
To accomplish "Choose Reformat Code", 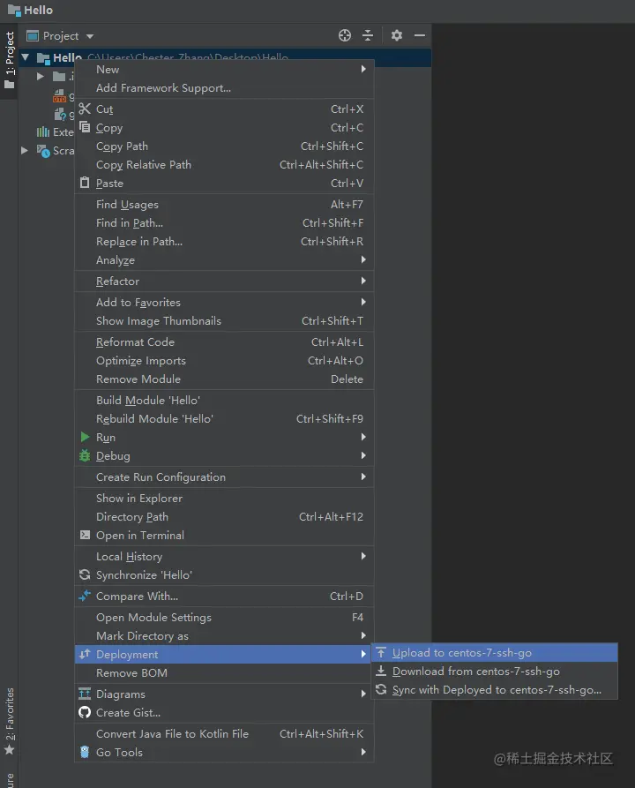I will pos(224,341).
